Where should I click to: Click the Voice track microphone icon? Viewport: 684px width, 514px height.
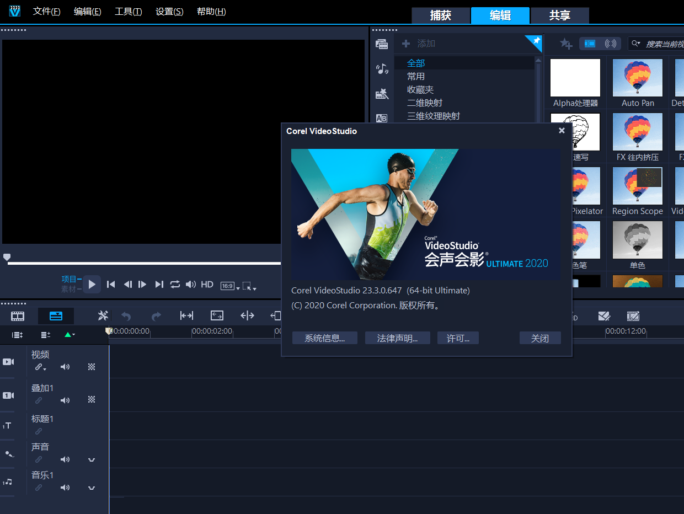point(9,454)
